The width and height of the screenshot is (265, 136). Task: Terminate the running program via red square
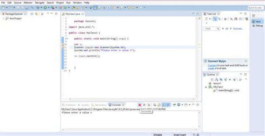139,105
